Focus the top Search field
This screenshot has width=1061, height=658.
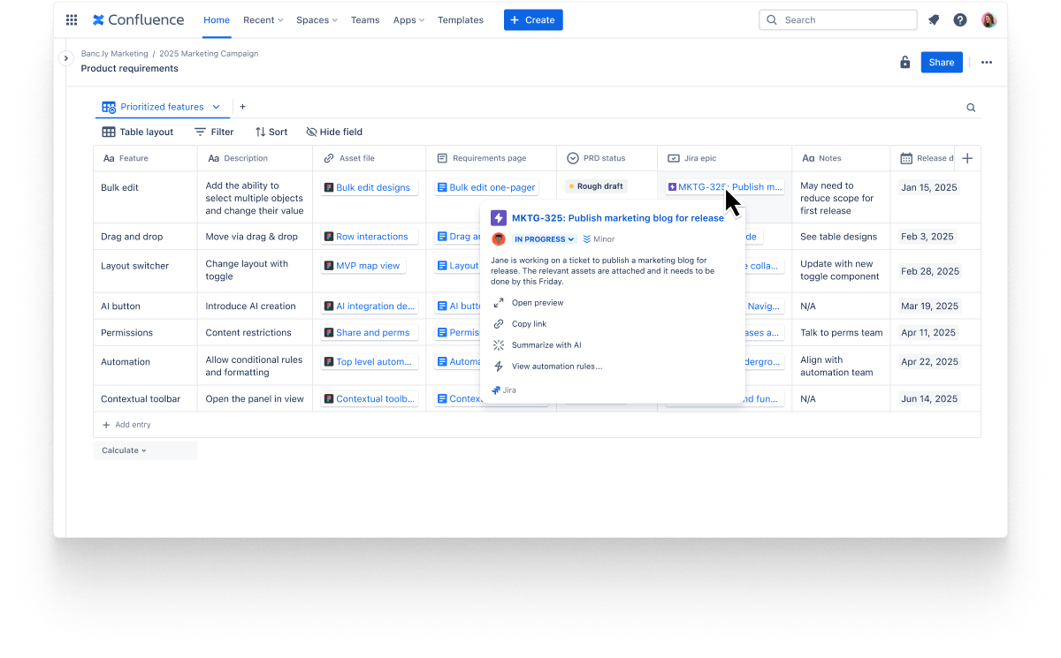pos(838,19)
